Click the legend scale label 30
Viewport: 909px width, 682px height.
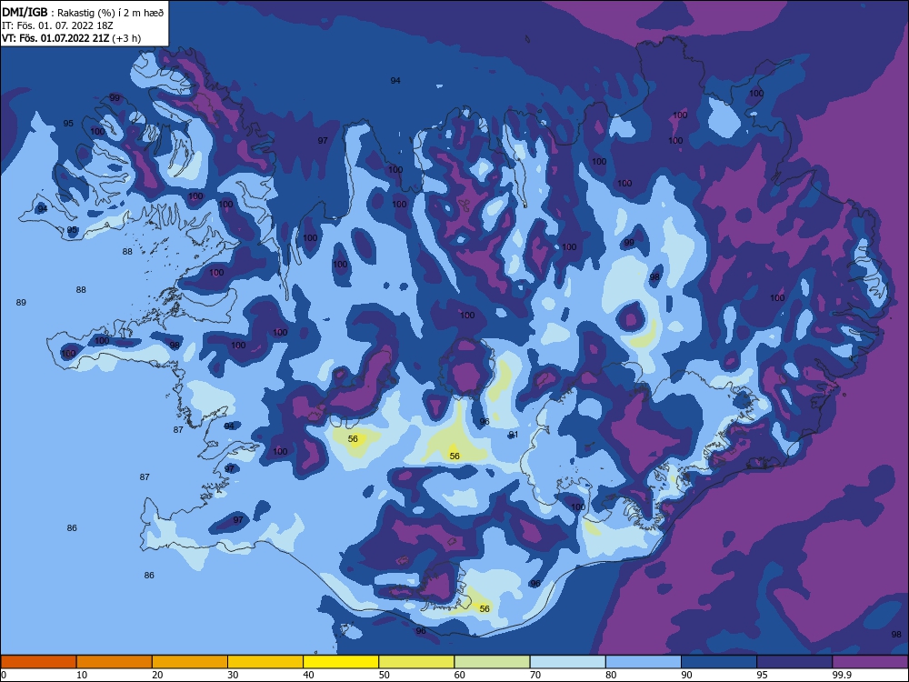(x=233, y=675)
